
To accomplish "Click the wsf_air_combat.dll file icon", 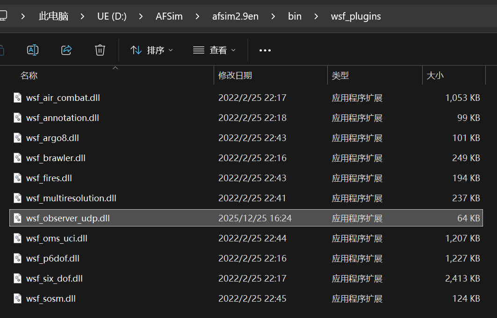I will (x=18, y=98).
